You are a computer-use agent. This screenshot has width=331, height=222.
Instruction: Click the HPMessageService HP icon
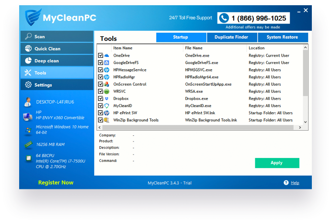click(x=107, y=70)
